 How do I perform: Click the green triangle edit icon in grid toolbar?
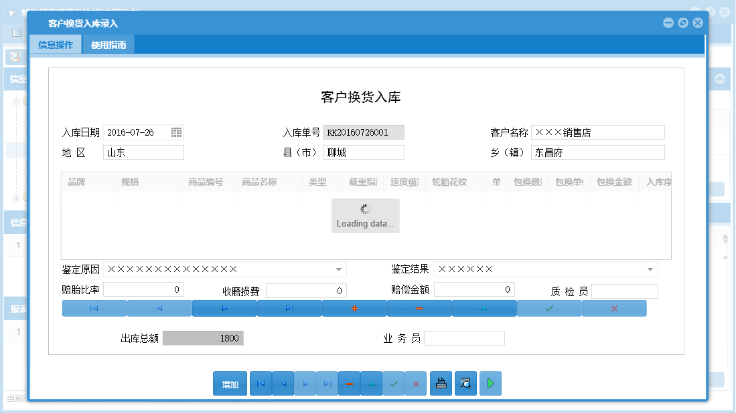[x=484, y=308]
